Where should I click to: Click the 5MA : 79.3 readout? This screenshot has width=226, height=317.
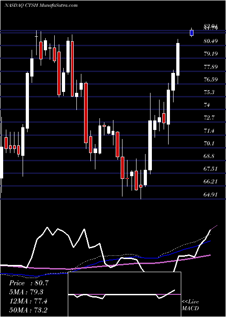click(x=26, y=292)
